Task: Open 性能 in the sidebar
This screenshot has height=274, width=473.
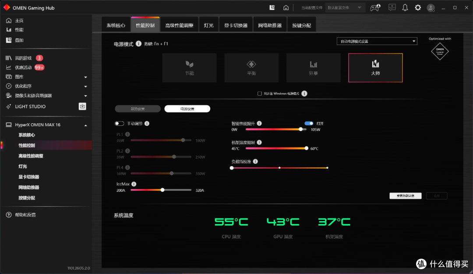Action: click(19, 30)
